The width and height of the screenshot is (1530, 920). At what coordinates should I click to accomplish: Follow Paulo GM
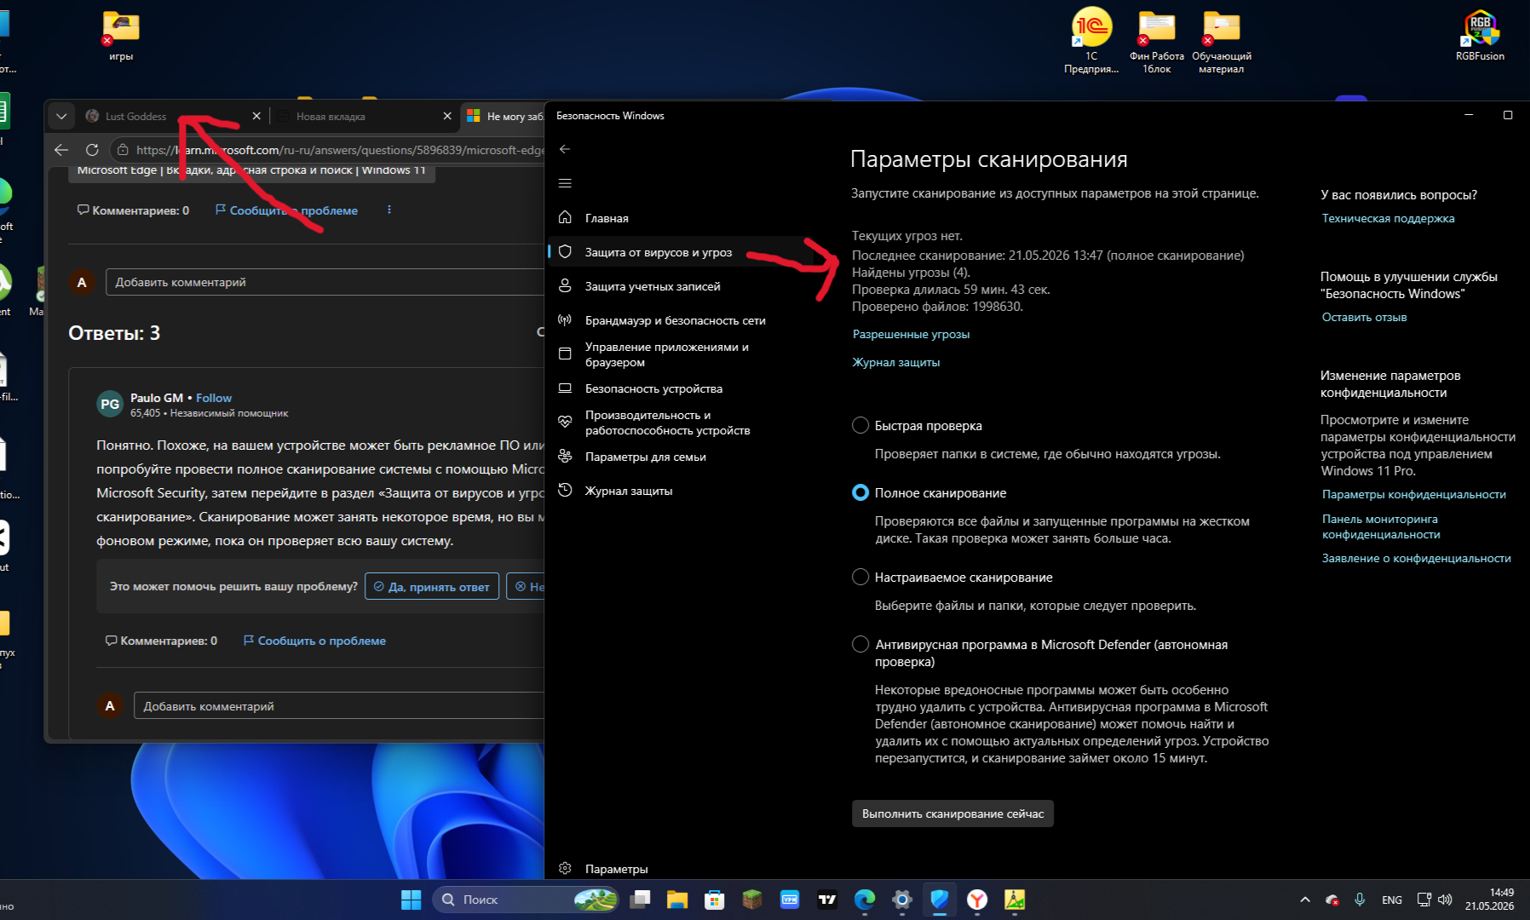click(214, 398)
